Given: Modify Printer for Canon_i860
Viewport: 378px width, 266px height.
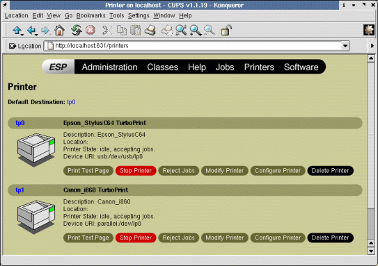Looking at the screenshot, I should (225, 238).
